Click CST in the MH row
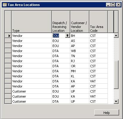Image resolution: width=123 pixels, height=119 pixels. 98,71
